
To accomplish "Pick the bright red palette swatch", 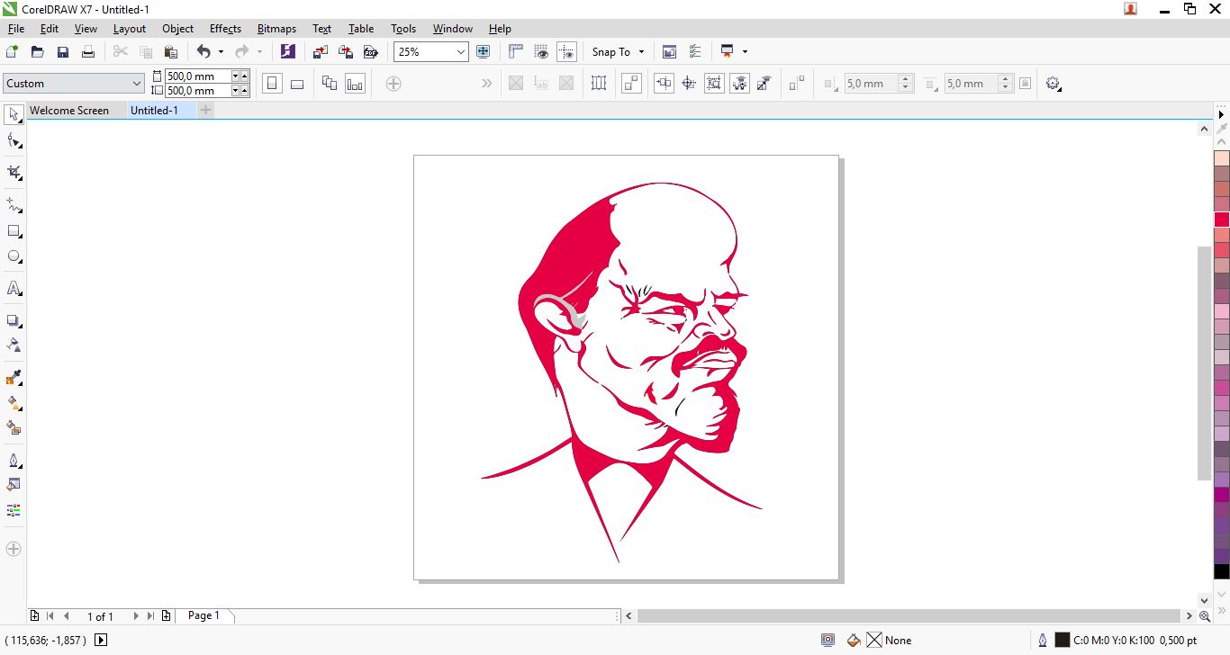I will [1222, 220].
